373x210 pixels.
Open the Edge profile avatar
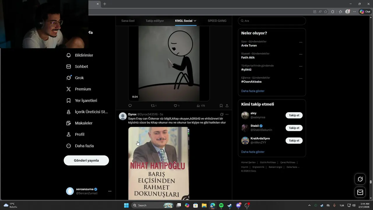[x=347, y=12]
